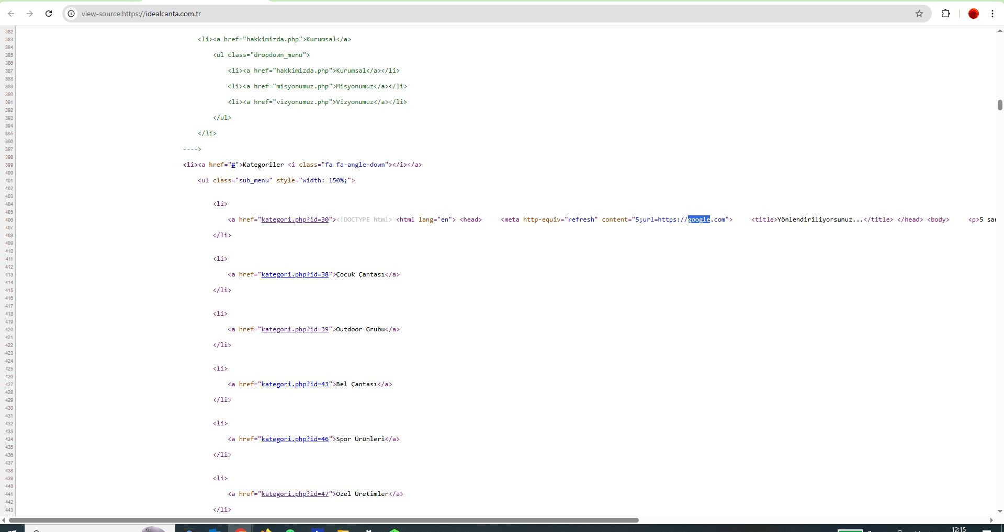Screen dimensions: 1004x532
Task: Open the kategori.php?id=47 link
Action: coord(295,494)
